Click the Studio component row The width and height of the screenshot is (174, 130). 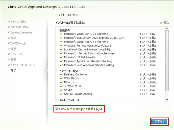[68, 90]
